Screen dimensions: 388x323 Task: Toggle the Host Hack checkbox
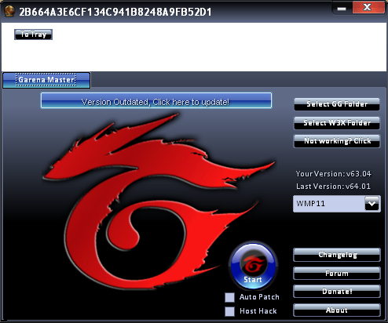(x=229, y=311)
